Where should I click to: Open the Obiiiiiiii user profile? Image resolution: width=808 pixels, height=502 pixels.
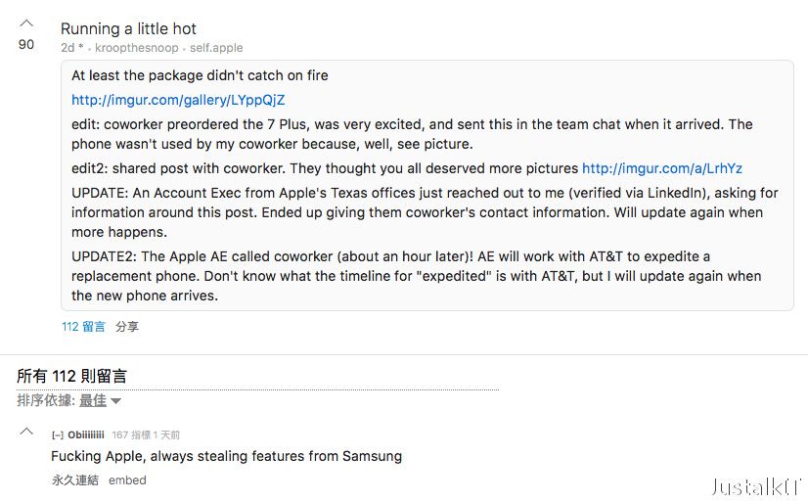click(x=86, y=435)
